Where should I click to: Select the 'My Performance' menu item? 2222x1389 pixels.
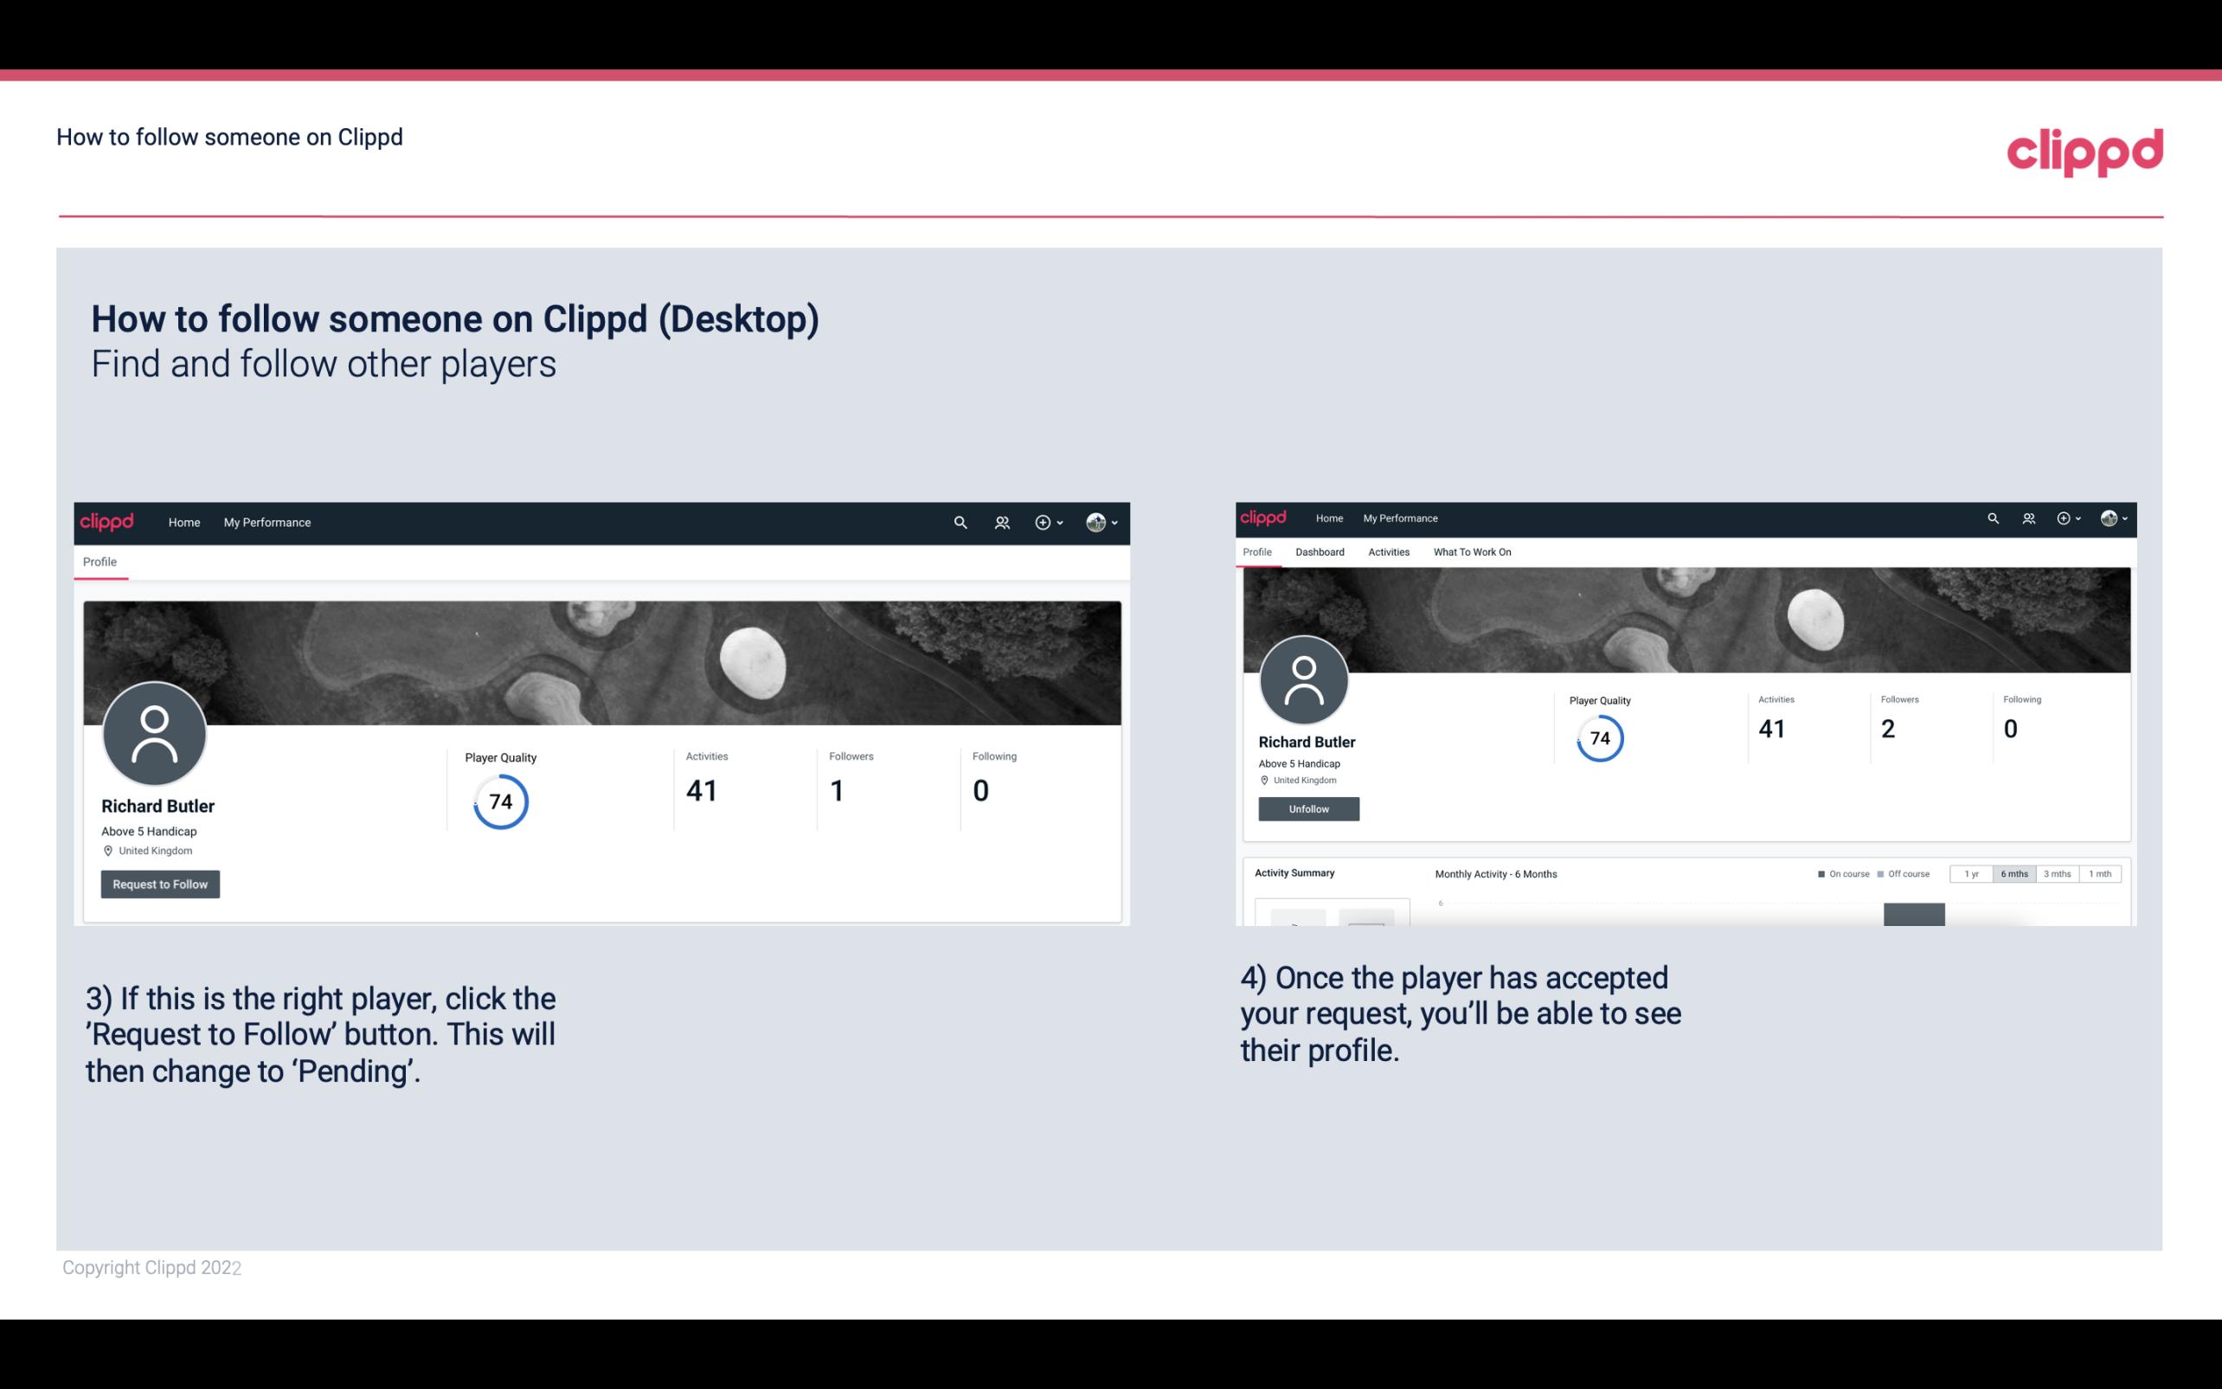(x=266, y=522)
